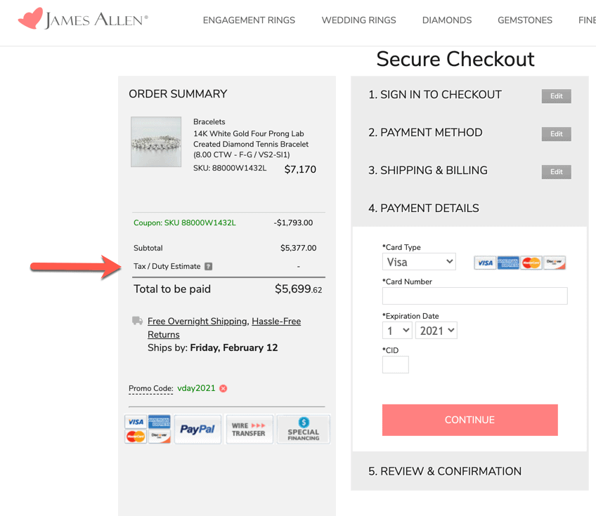Open the Card Type dropdown
Image resolution: width=596 pixels, height=516 pixels.
[x=419, y=262]
